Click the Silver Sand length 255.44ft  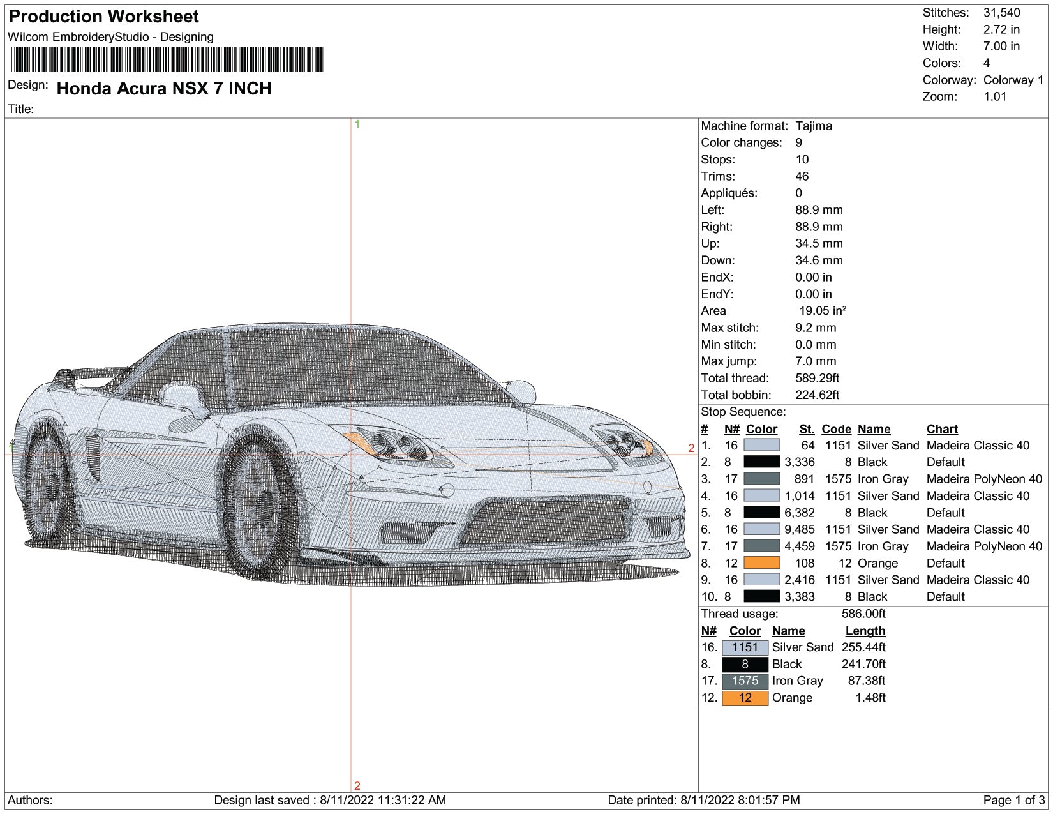pos(863,647)
